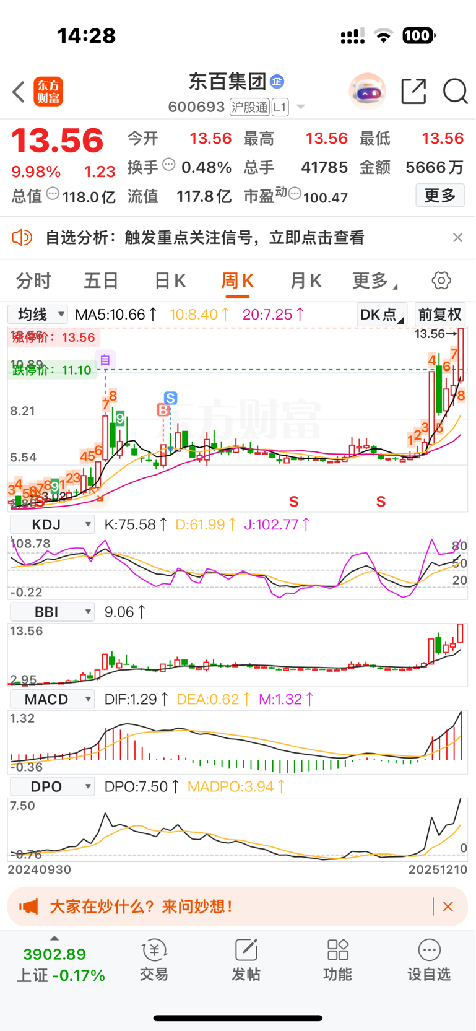Image resolution: width=476 pixels, height=1031 pixels.
Task: Open the 东方财富 logo icon
Action: click(48, 92)
